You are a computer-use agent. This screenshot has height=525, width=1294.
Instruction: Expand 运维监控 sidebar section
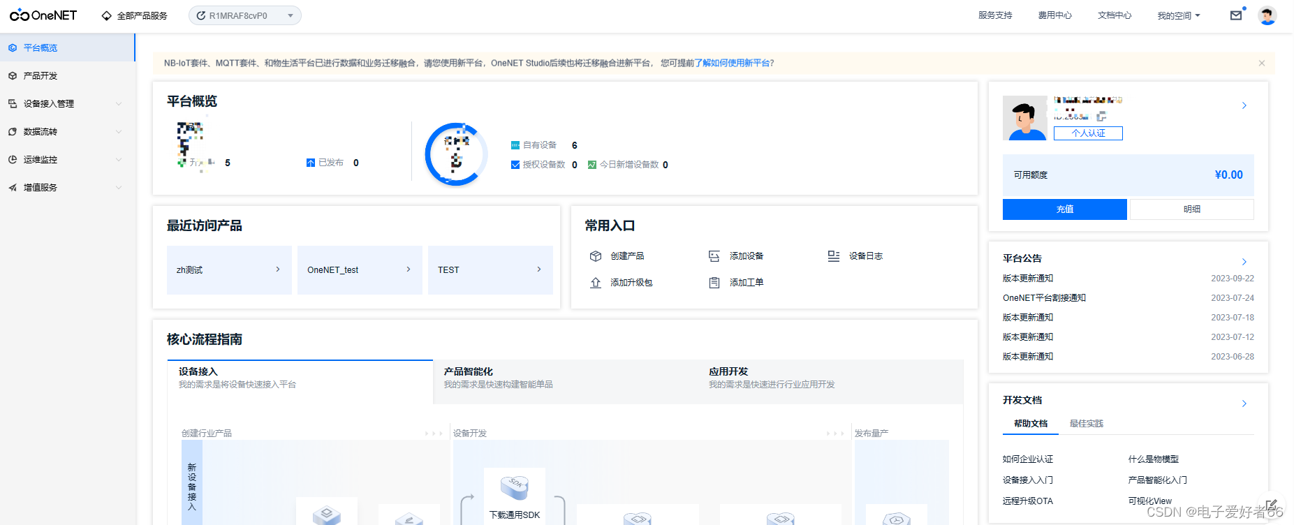tap(119, 159)
